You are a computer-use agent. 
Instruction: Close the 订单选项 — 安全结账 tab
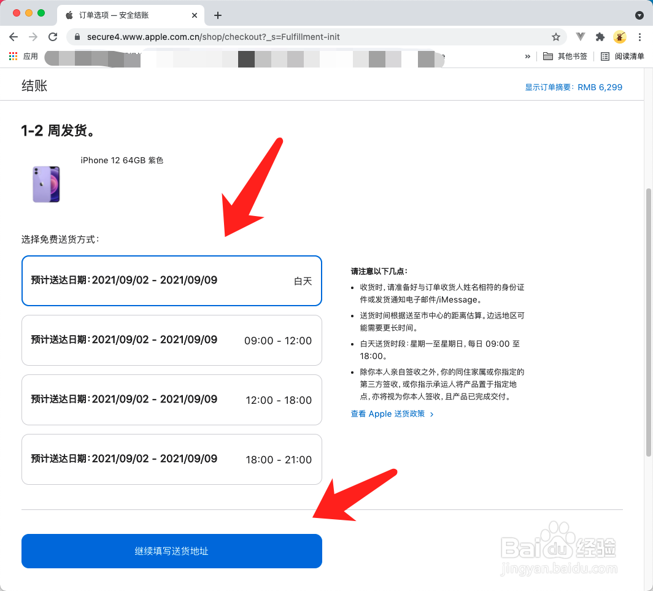(x=195, y=15)
